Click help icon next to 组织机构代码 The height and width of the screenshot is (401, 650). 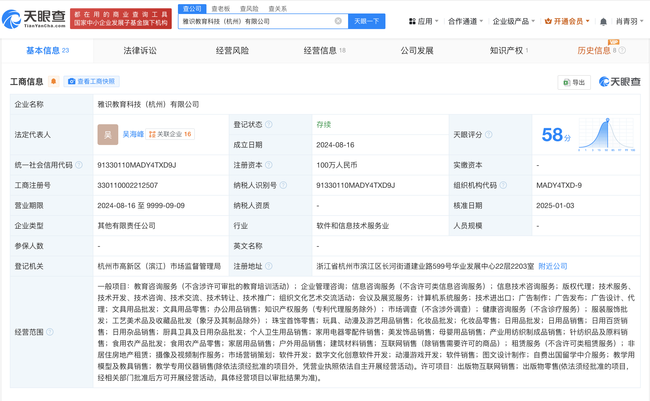[503, 185]
